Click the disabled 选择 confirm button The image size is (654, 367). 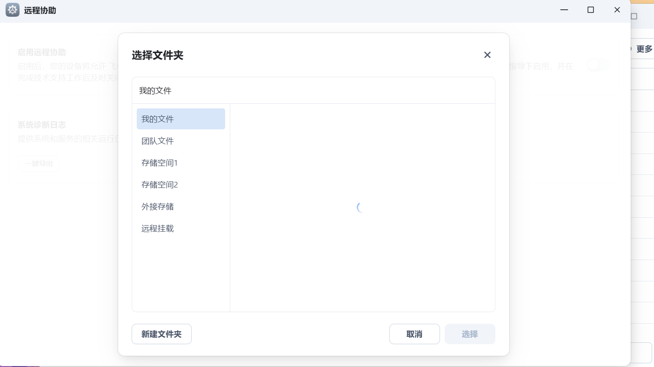pyautogui.click(x=470, y=334)
